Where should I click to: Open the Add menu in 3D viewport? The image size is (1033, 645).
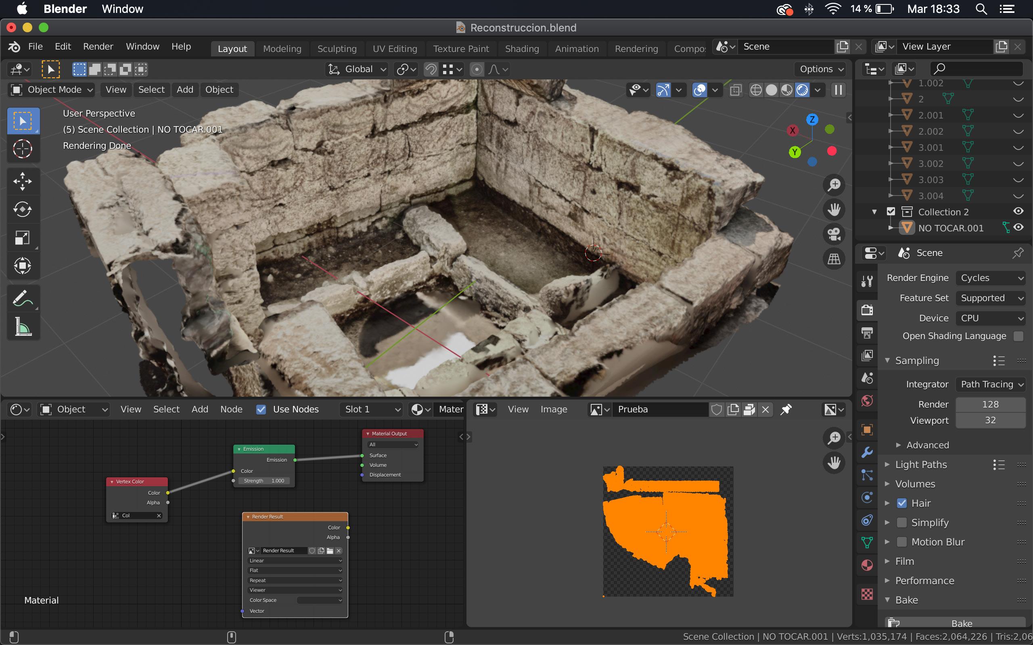pyautogui.click(x=185, y=90)
